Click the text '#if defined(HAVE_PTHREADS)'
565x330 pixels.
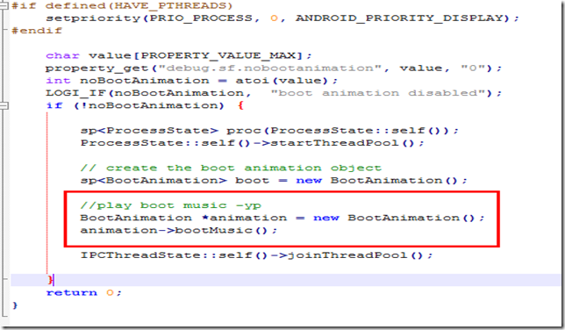[x=122, y=6]
